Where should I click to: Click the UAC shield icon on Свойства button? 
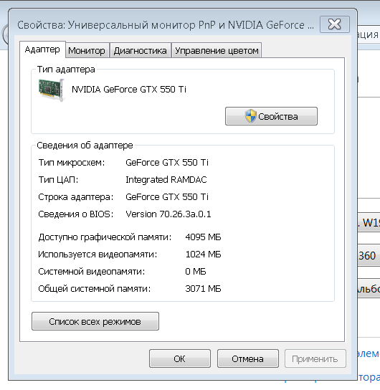(x=250, y=116)
